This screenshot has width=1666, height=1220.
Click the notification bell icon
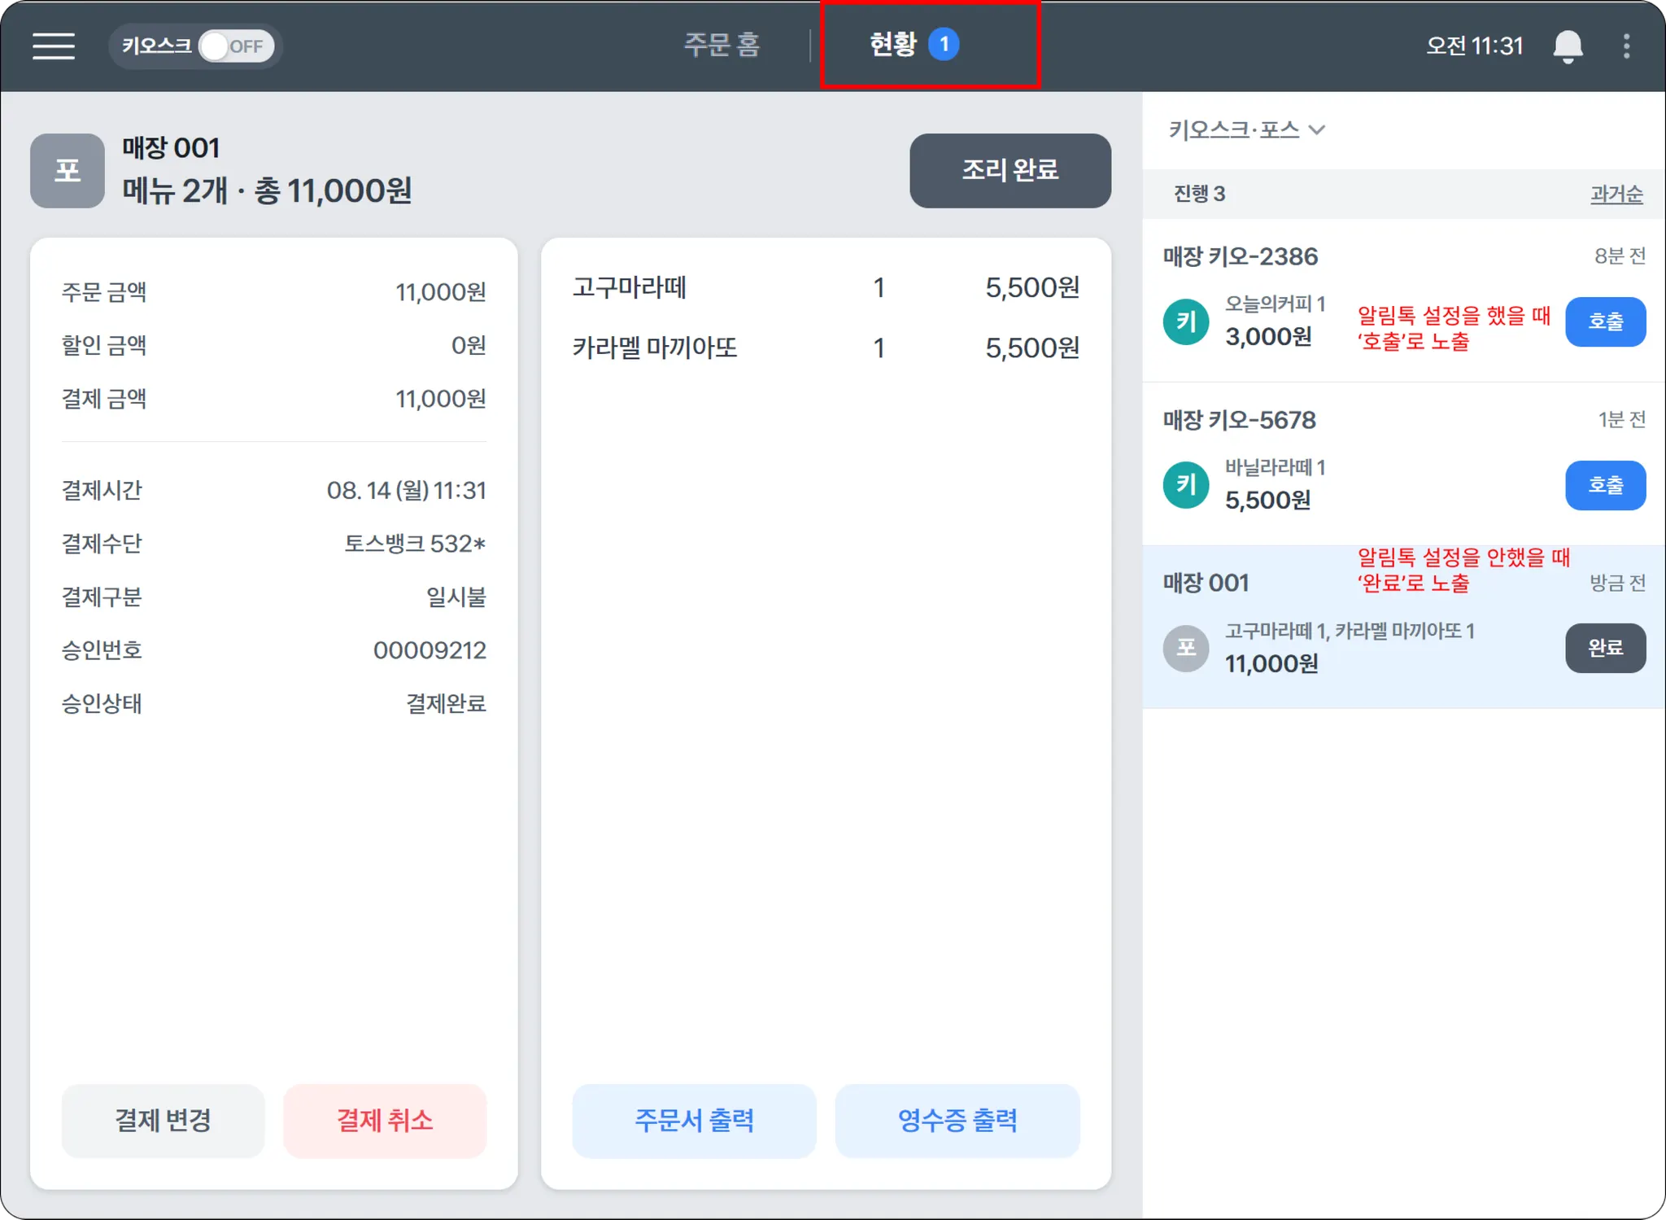pyautogui.click(x=1568, y=46)
